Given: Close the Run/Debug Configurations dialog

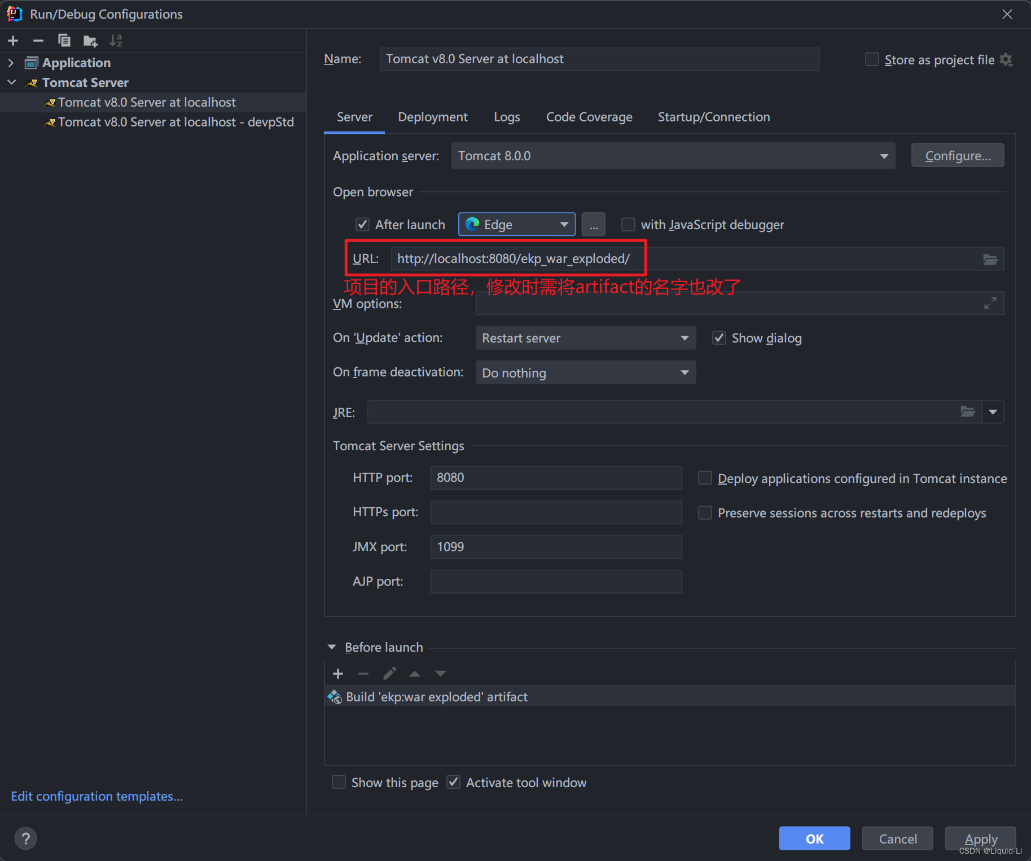Looking at the screenshot, I should [x=1007, y=14].
